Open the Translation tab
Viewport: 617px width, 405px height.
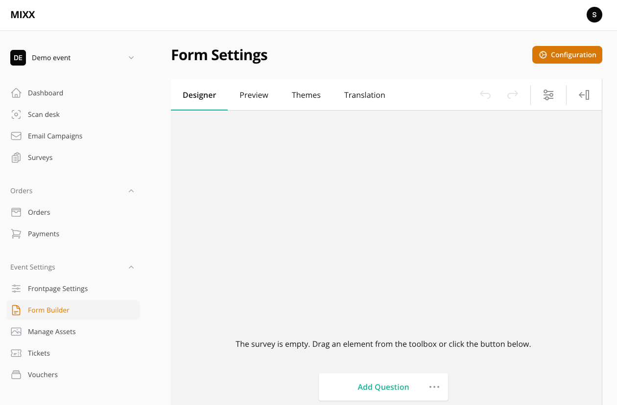(364, 95)
